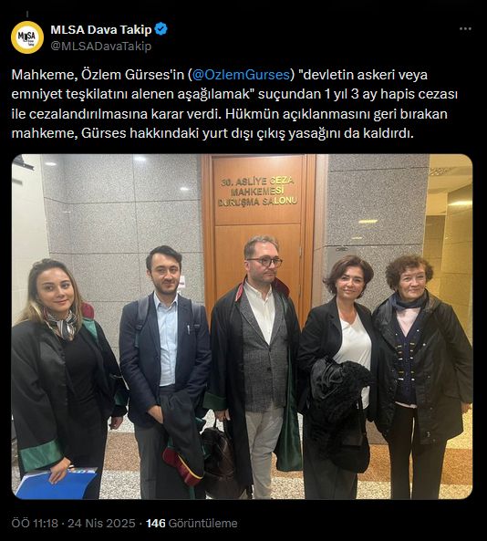Follow the @OzlemGurses mention link
Viewport: 487px width, 541px height.
pos(241,75)
